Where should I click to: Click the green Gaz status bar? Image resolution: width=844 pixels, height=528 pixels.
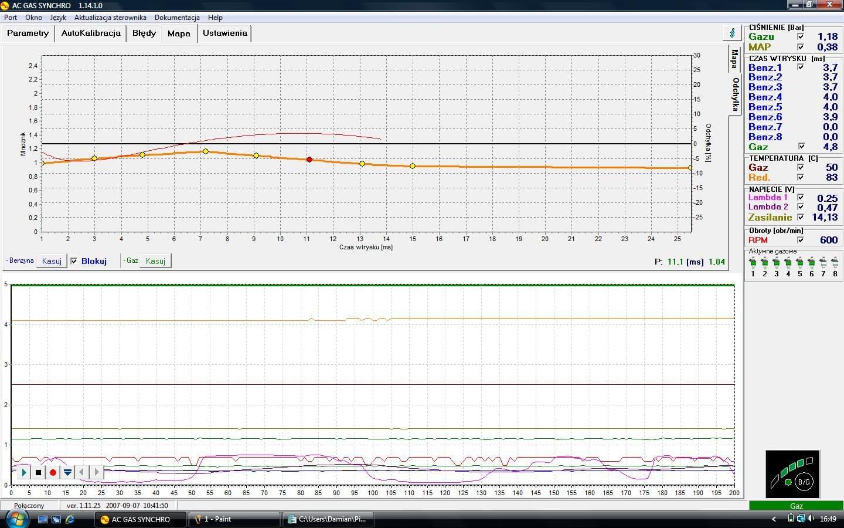(x=796, y=506)
